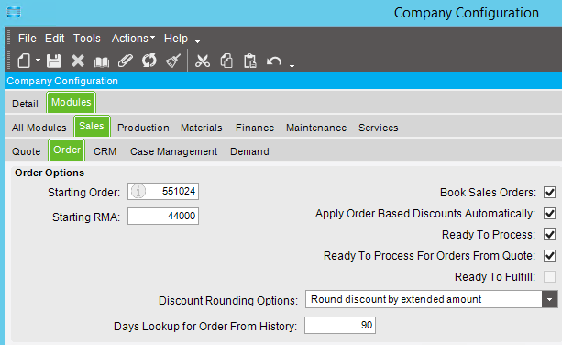The image size is (562, 345).
Task: Save with the floppy disk icon
Action: tap(54, 61)
